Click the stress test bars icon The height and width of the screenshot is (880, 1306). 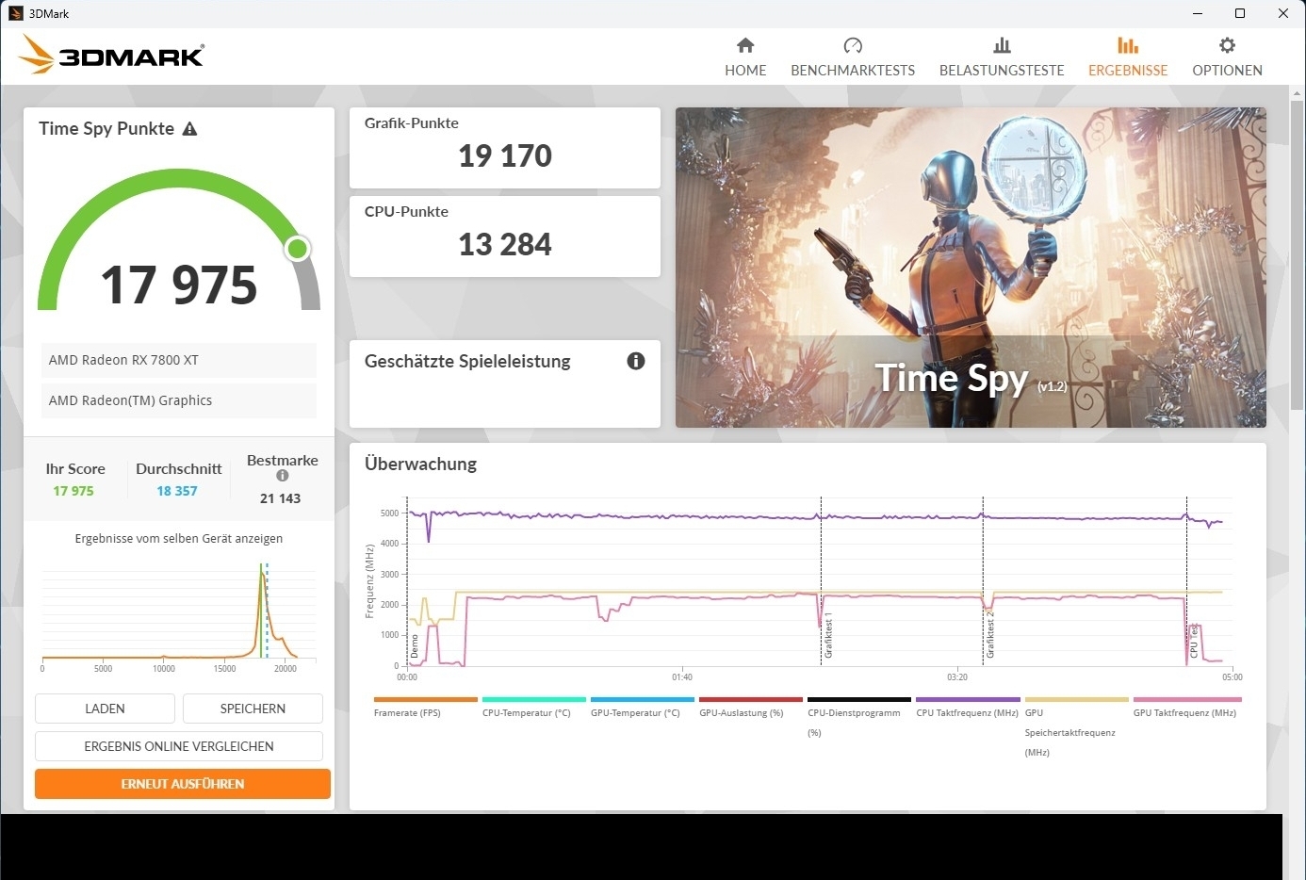coord(1002,45)
